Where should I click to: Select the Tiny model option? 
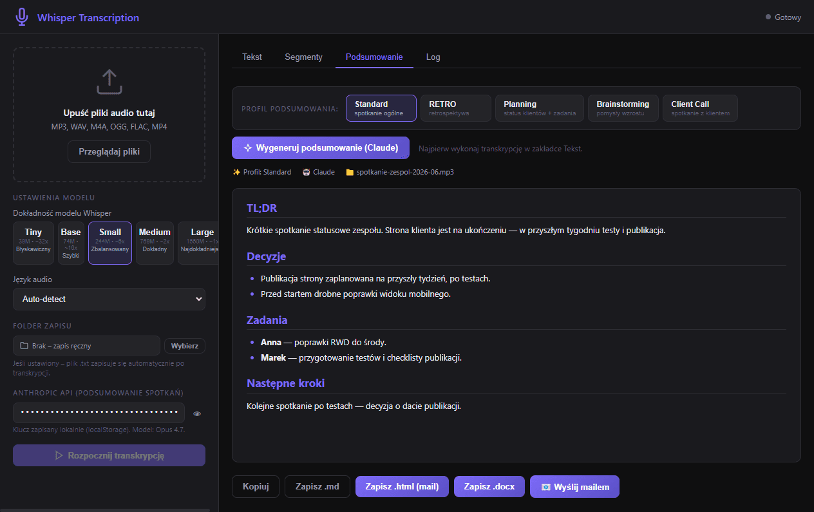[33, 243]
